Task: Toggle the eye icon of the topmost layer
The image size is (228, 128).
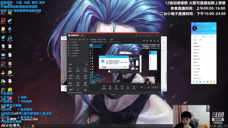Action: coord(68,42)
